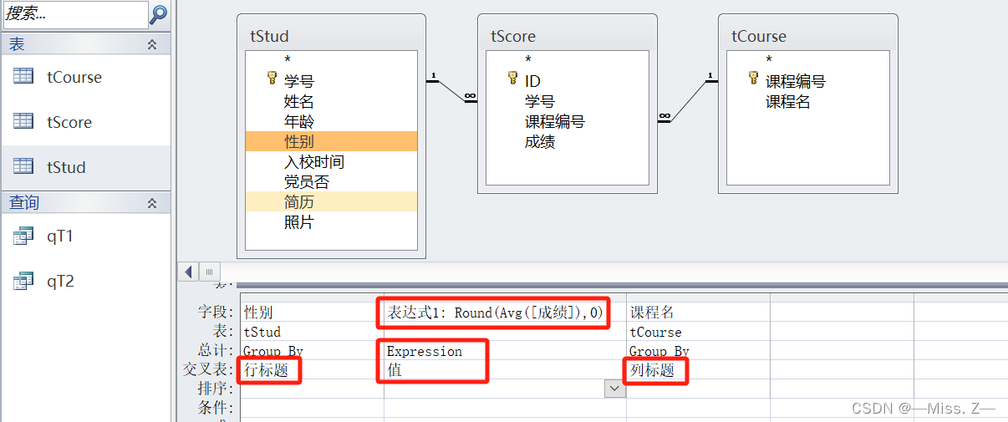Select the tScore table in navigation pane
1008x422 pixels.
(85, 122)
